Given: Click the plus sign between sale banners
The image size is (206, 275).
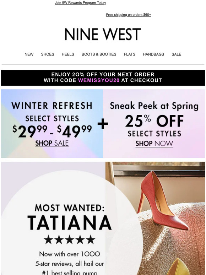Looking at the screenshot, I should coord(103,124).
